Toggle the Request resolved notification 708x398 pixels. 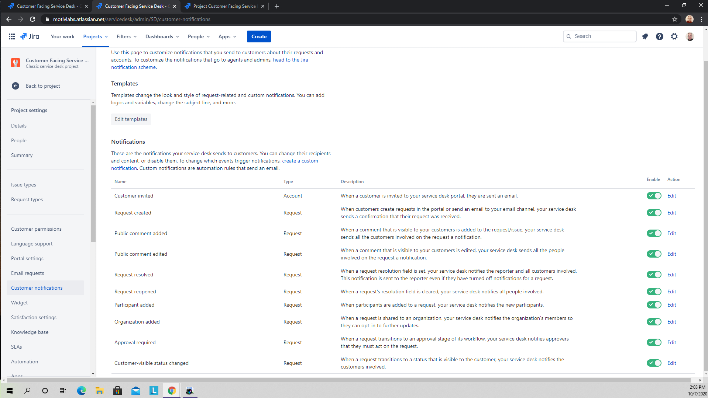(654, 275)
